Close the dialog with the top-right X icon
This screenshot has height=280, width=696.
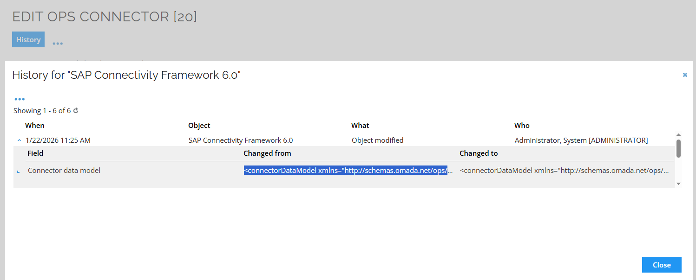point(684,75)
